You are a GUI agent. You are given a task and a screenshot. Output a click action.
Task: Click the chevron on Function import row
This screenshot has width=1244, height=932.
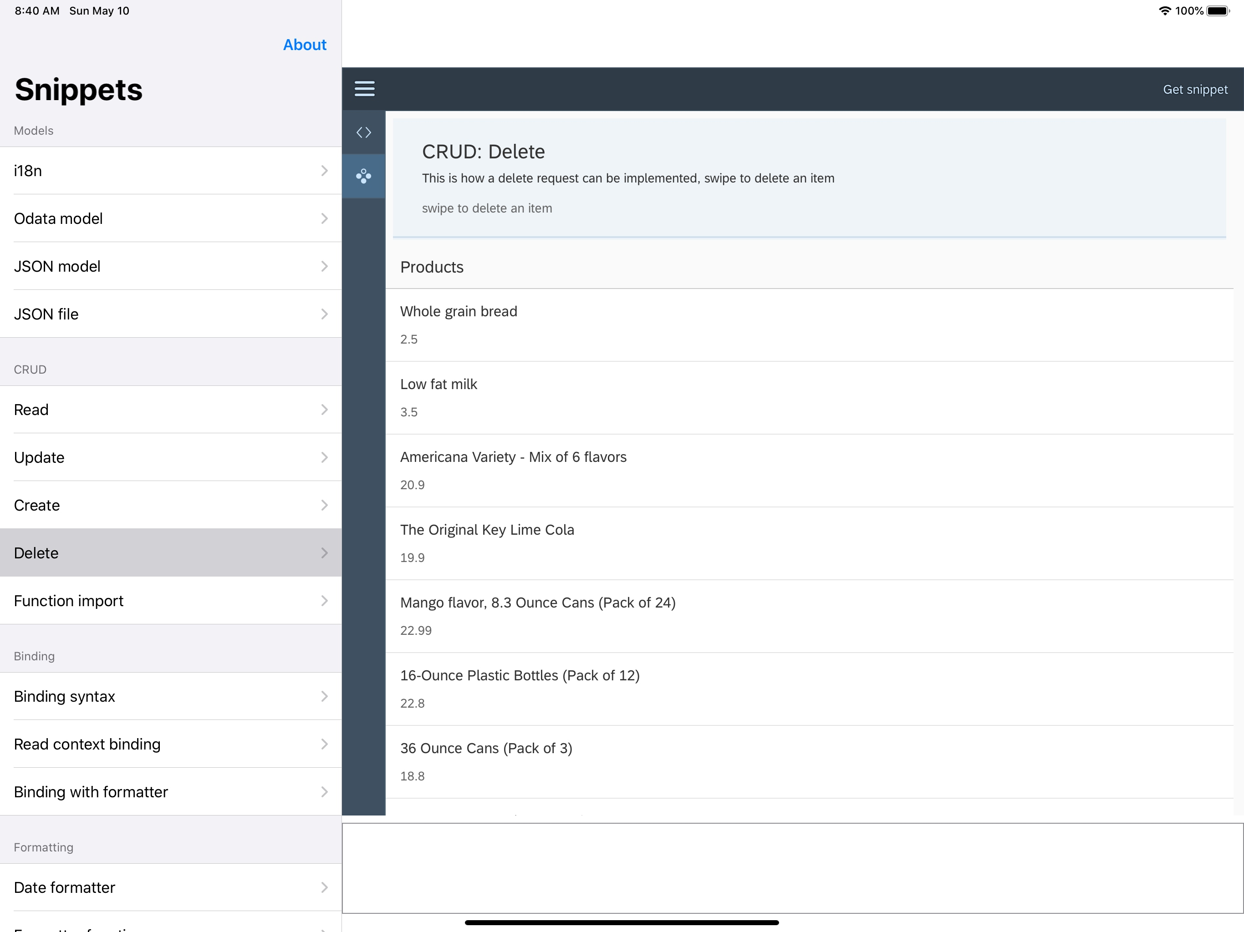[x=325, y=601]
